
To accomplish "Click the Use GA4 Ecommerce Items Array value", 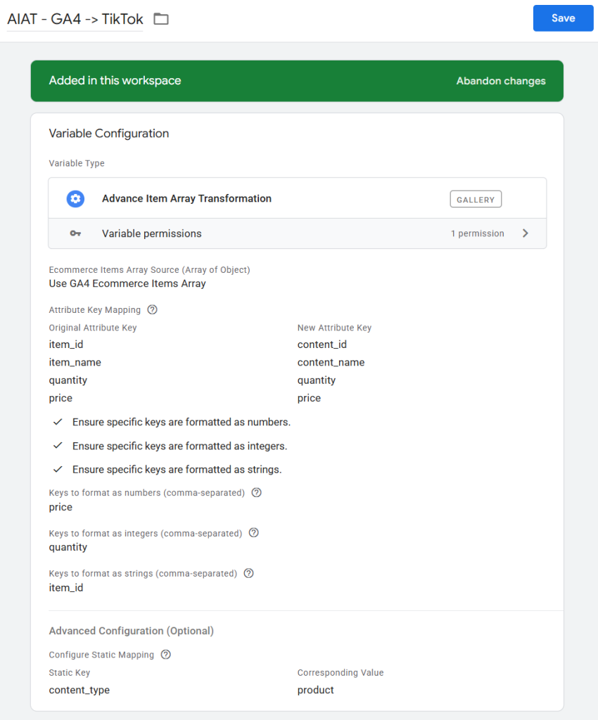I will [x=127, y=283].
